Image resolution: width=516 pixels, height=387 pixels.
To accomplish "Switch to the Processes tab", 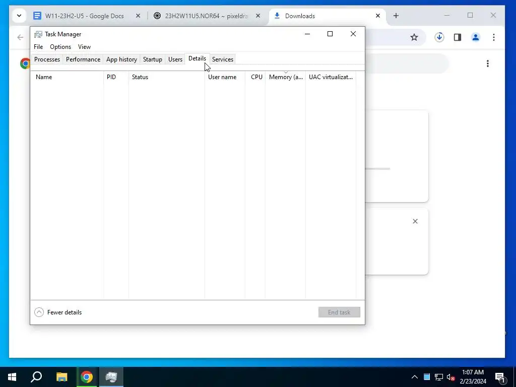I will 47,59.
